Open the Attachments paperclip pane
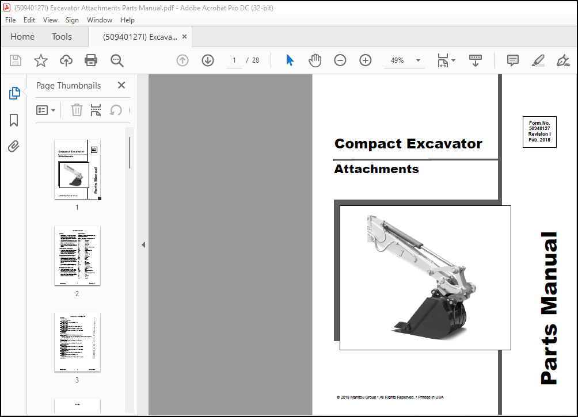The width and height of the screenshot is (578, 417). click(x=14, y=147)
